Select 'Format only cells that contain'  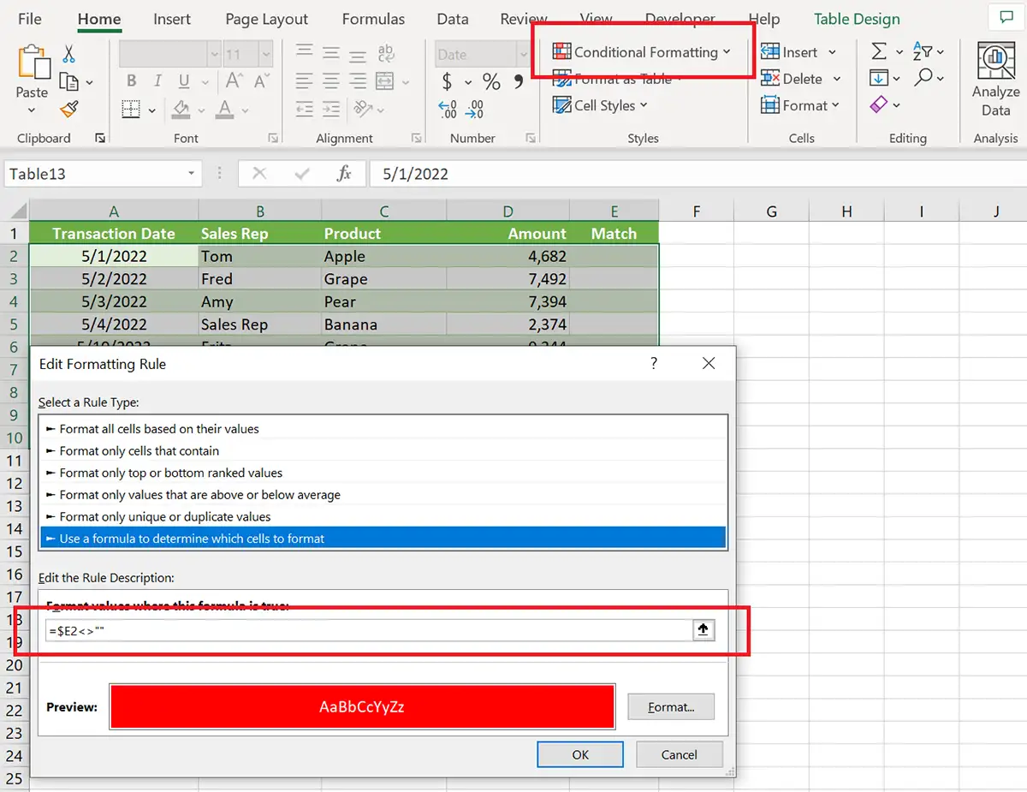[383, 450]
